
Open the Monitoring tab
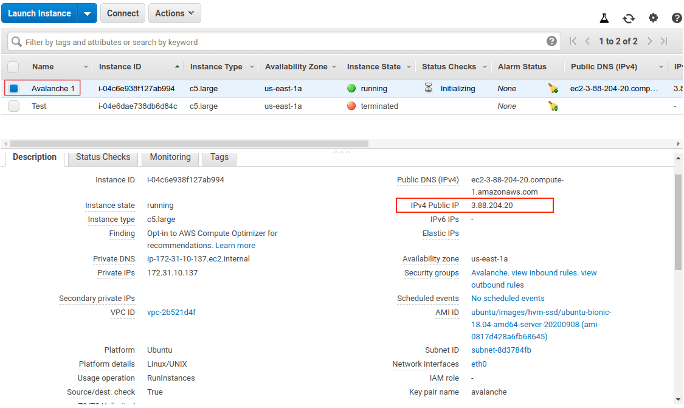170,157
